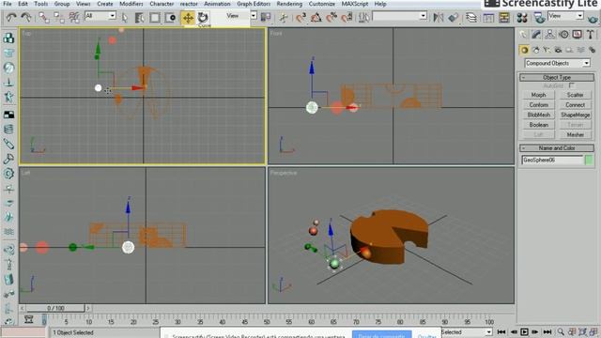601x338 pixels.
Task: Toggle Window/Crossing selection mode
Action: point(170,18)
